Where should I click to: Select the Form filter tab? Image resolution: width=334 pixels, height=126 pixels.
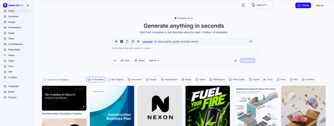(281, 80)
